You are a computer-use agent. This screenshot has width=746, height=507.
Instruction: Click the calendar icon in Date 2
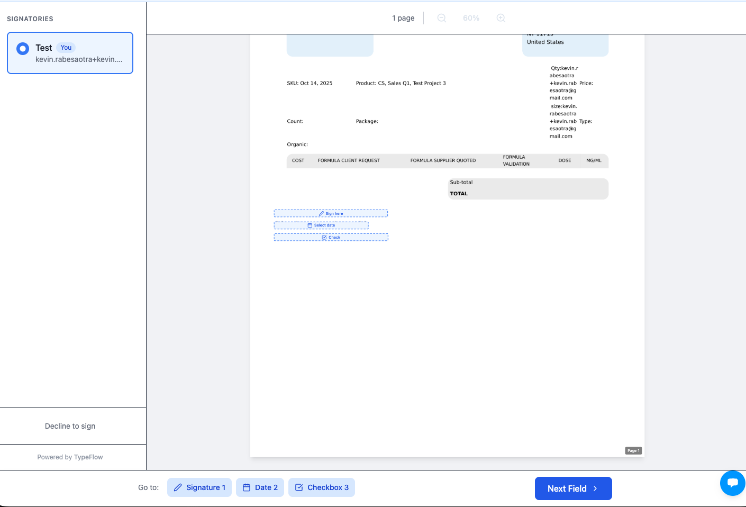pos(247,487)
